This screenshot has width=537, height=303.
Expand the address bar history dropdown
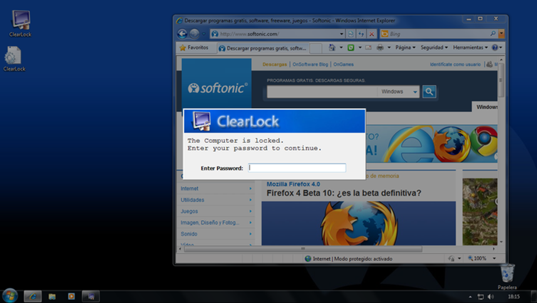point(342,34)
